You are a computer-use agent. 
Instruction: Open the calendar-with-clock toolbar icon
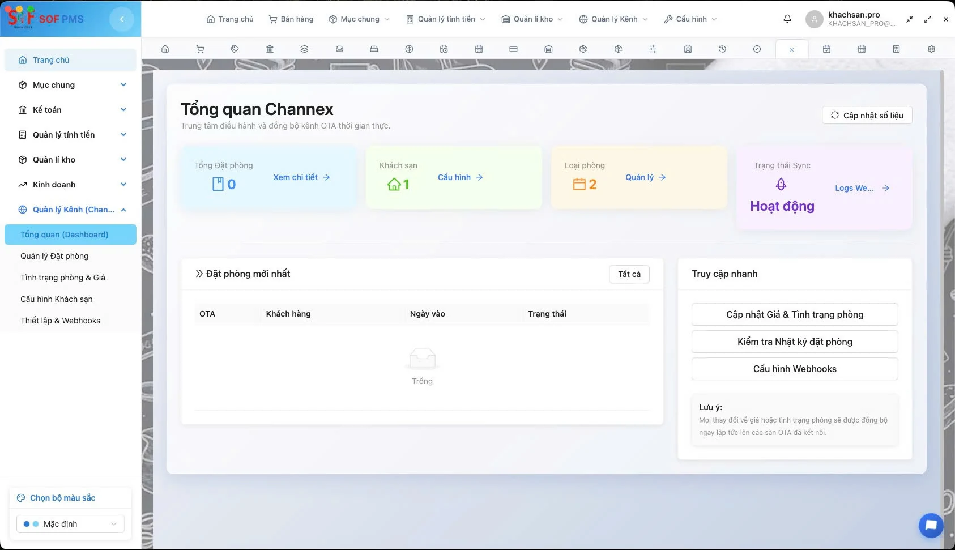tap(444, 49)
